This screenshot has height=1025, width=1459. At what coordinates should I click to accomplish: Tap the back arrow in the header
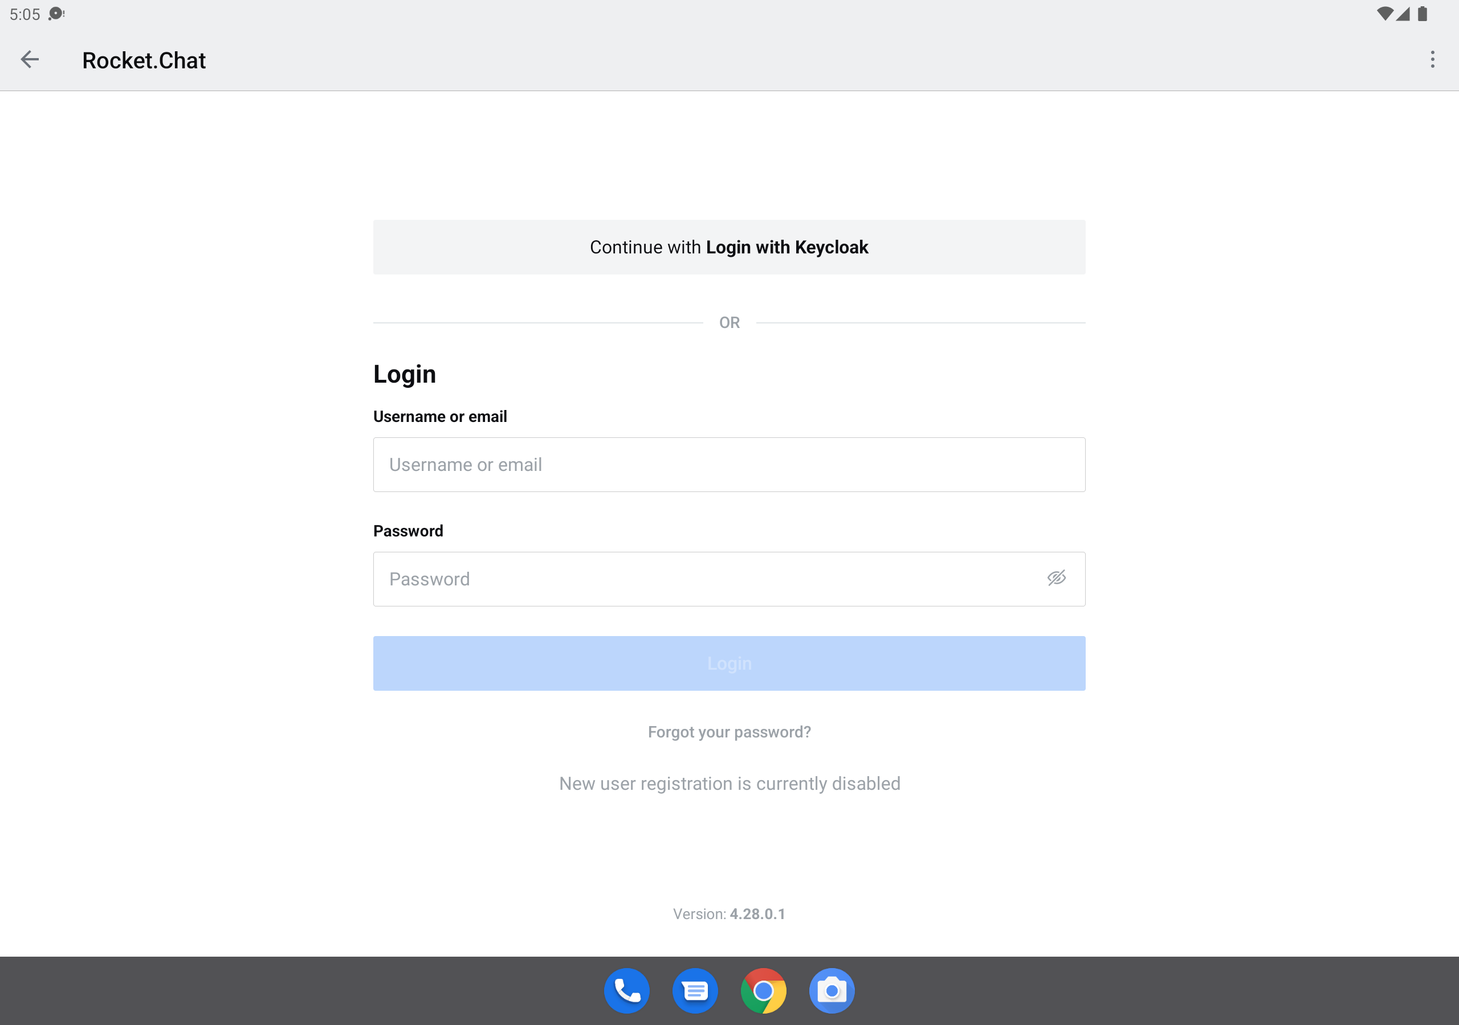(x=30, y=60)
